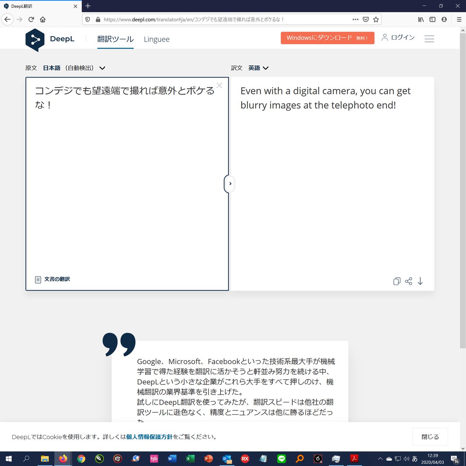Click the tracking protection shield icon

coord(88,19)
